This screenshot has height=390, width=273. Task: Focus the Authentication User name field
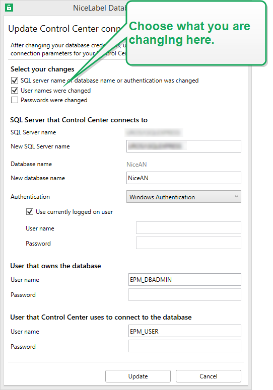[x=188, y=228]
